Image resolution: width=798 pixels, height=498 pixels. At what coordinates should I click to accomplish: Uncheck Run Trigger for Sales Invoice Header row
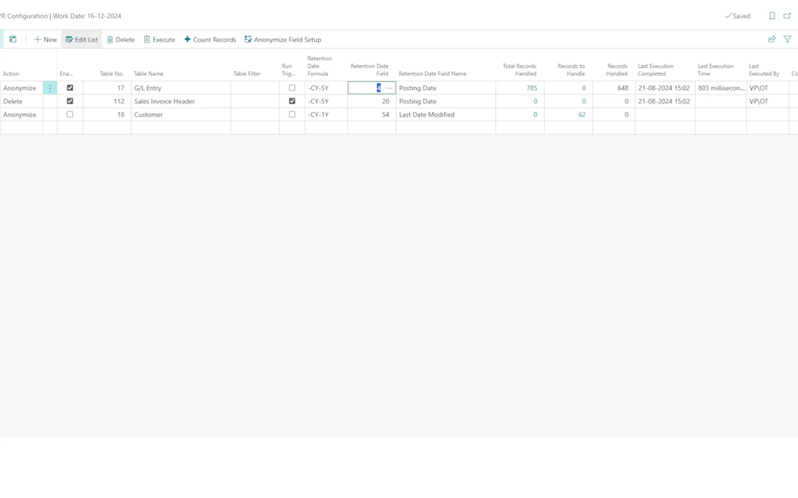[x=292, y=101]
